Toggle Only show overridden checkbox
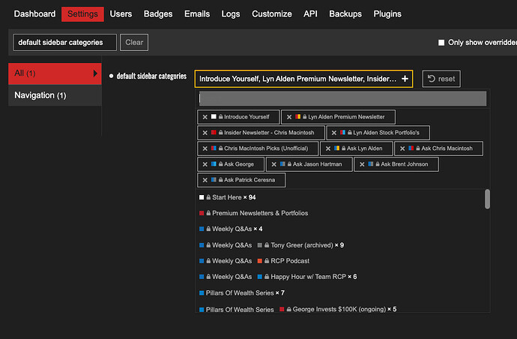The height and width of the screenshot is (339, 517). (441, 43)
